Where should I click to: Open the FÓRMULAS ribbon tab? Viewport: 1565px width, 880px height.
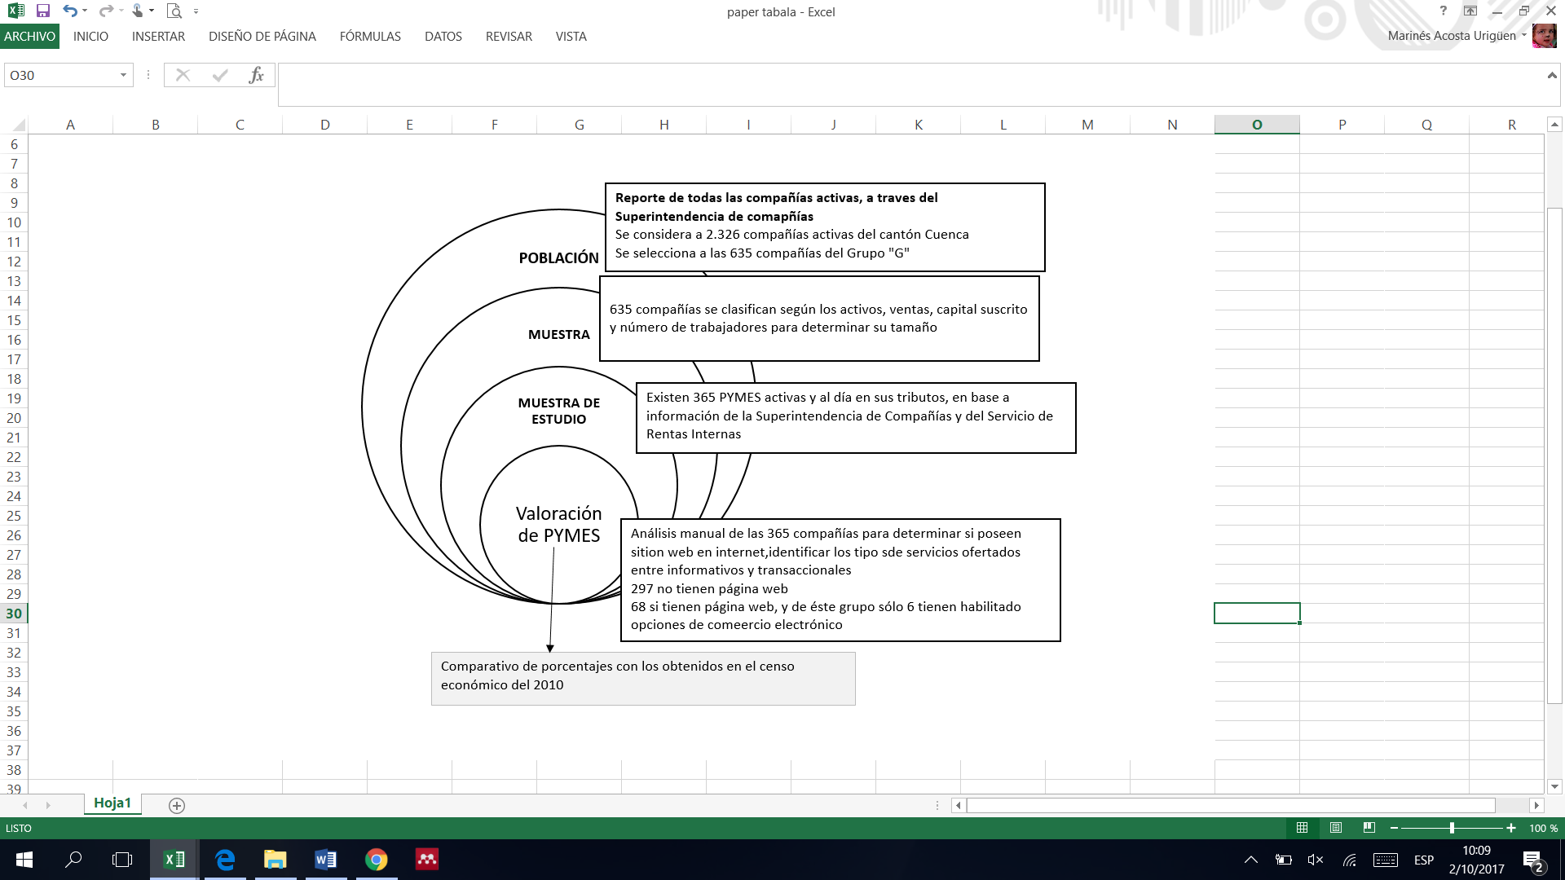tap(370, 37)
